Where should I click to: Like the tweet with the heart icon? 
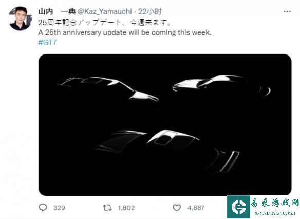pyautogui.click(x=177, y=208)
